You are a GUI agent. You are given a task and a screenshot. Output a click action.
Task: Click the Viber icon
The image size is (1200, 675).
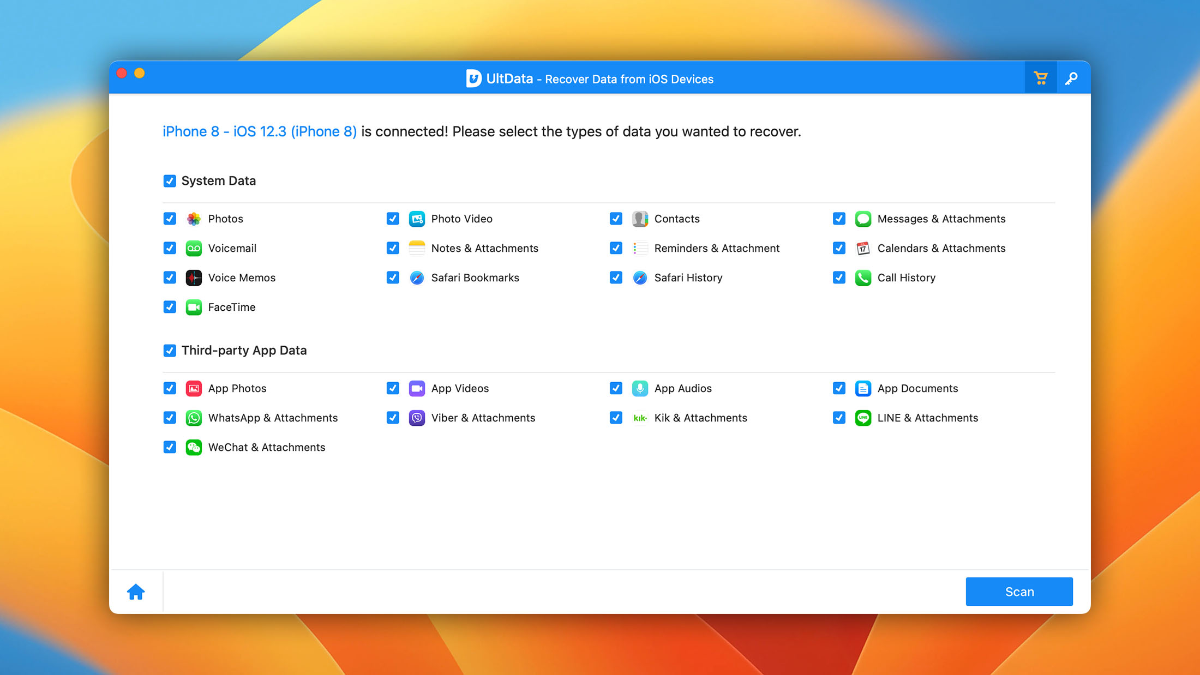417,418
